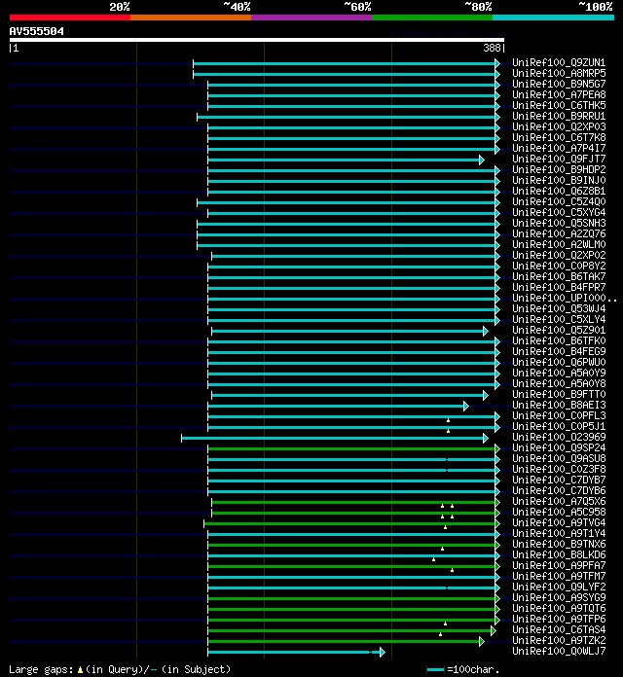Select the UniRef100_A9T1Y4 label
623x677 pixels.
559,533
